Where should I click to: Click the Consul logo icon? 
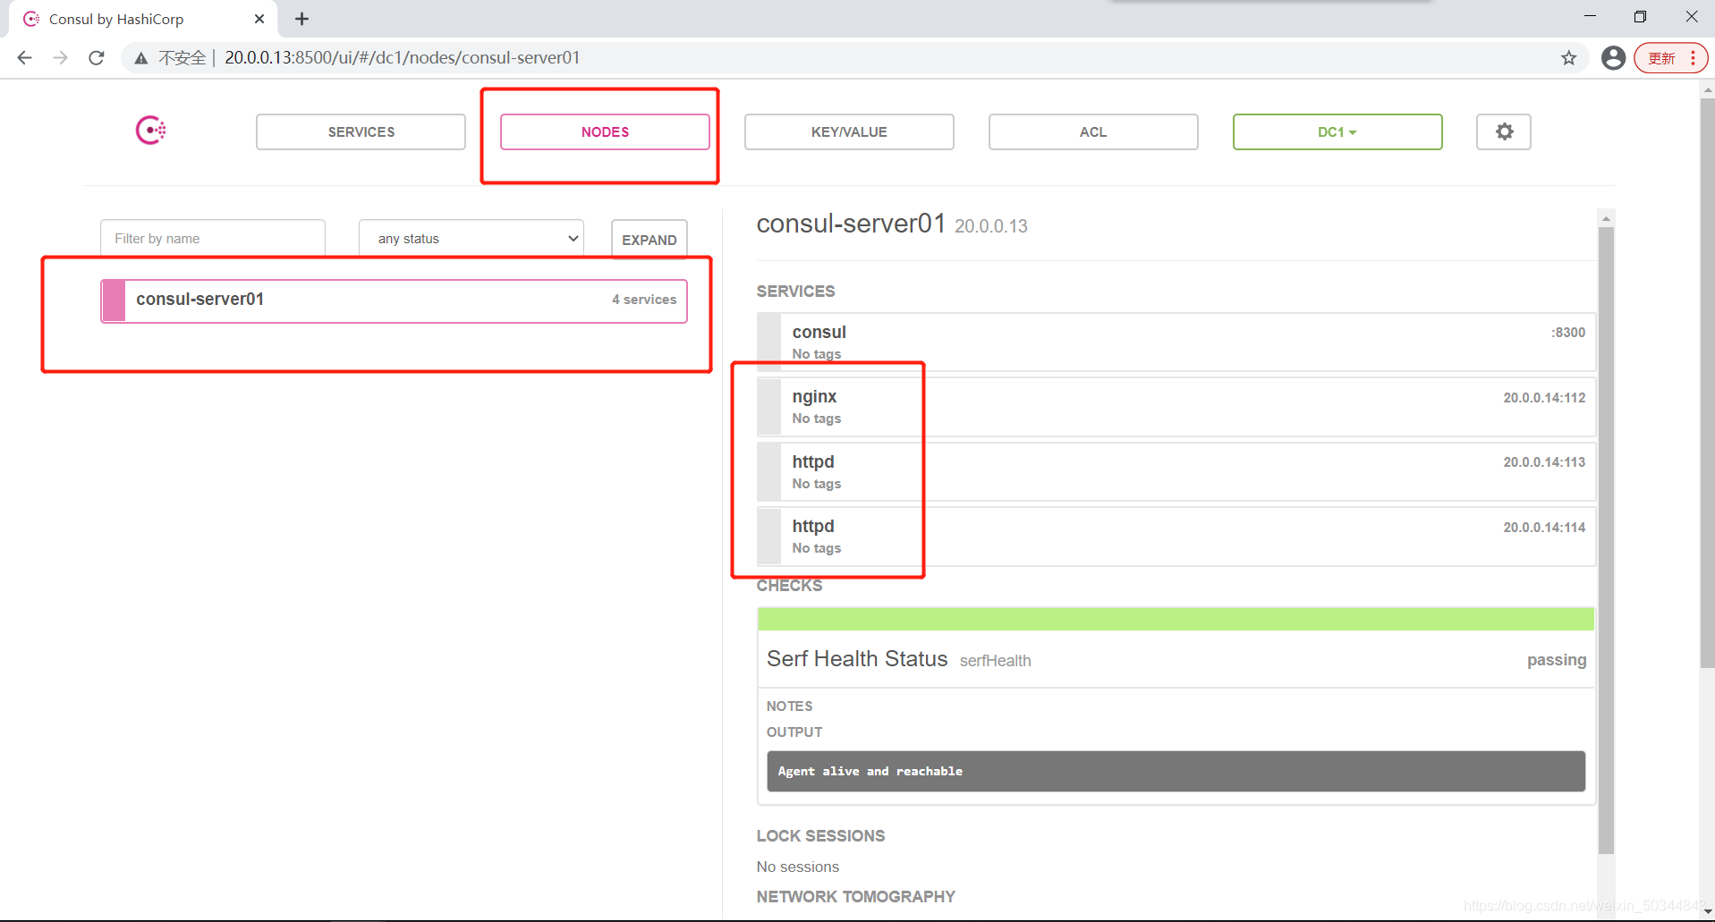coord(150,131)
